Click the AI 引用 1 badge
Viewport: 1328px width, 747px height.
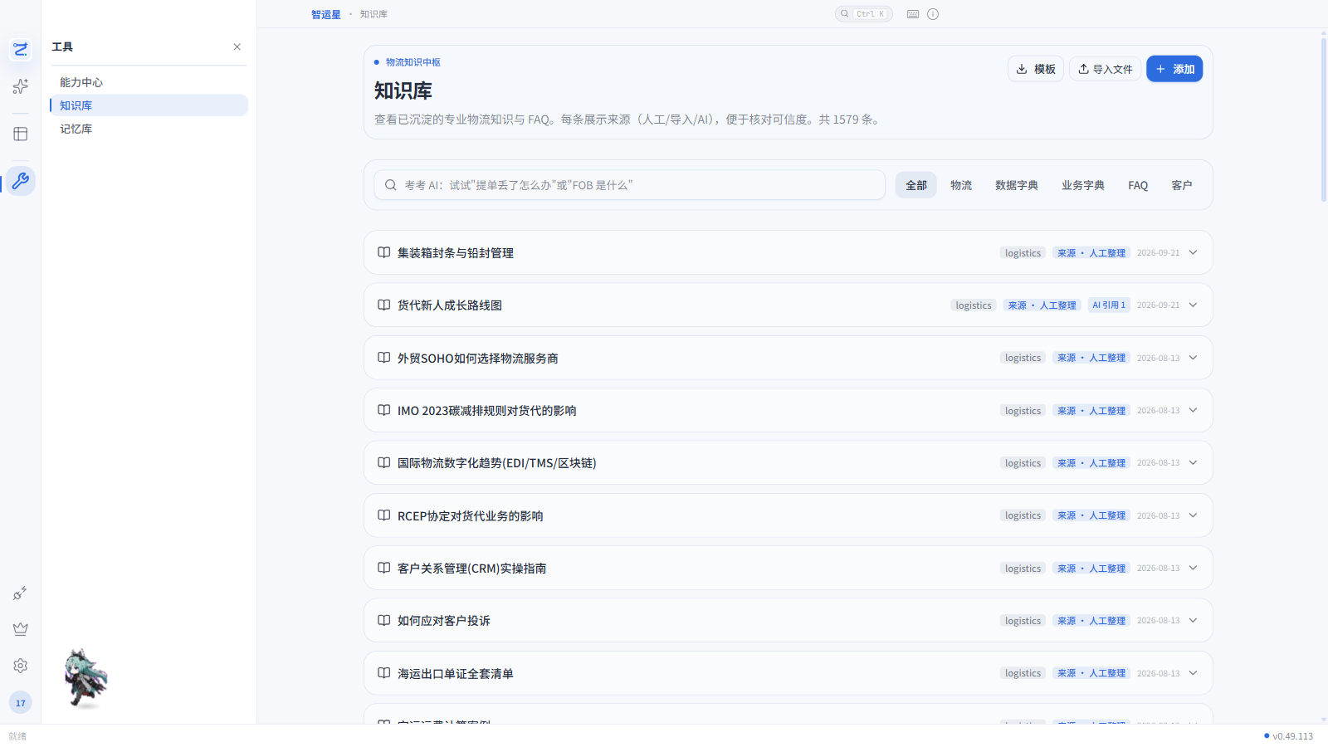coord(1109,305)
